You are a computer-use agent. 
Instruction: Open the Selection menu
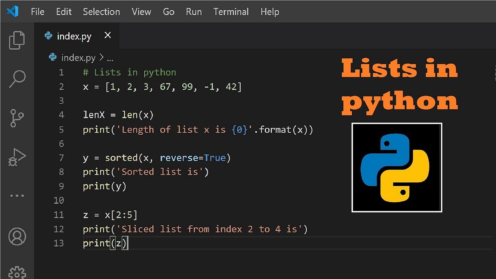click(x=101, y=12)
